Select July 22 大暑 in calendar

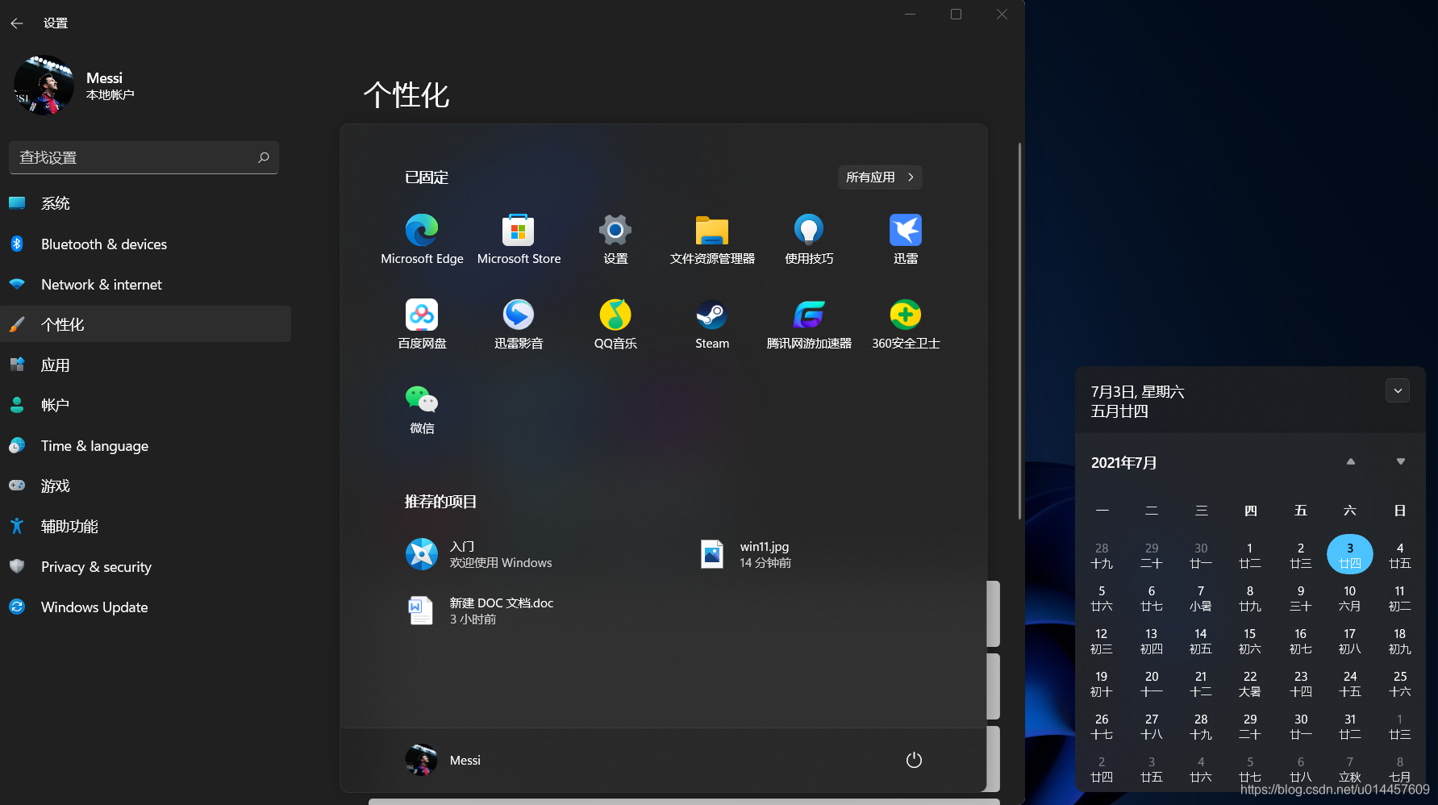1250,683
